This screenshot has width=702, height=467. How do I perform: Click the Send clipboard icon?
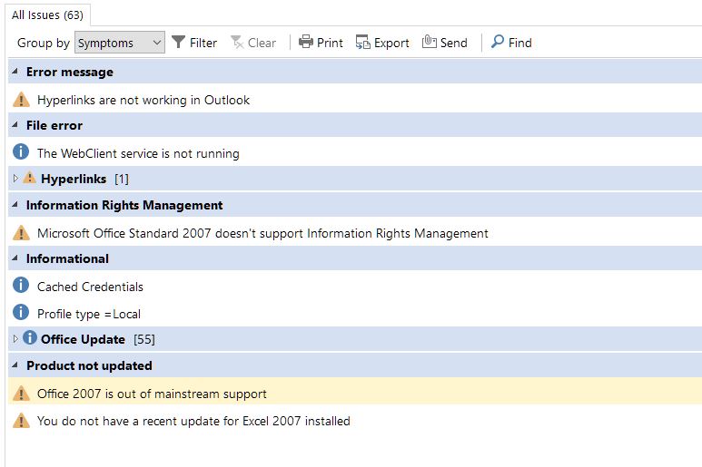429,42
